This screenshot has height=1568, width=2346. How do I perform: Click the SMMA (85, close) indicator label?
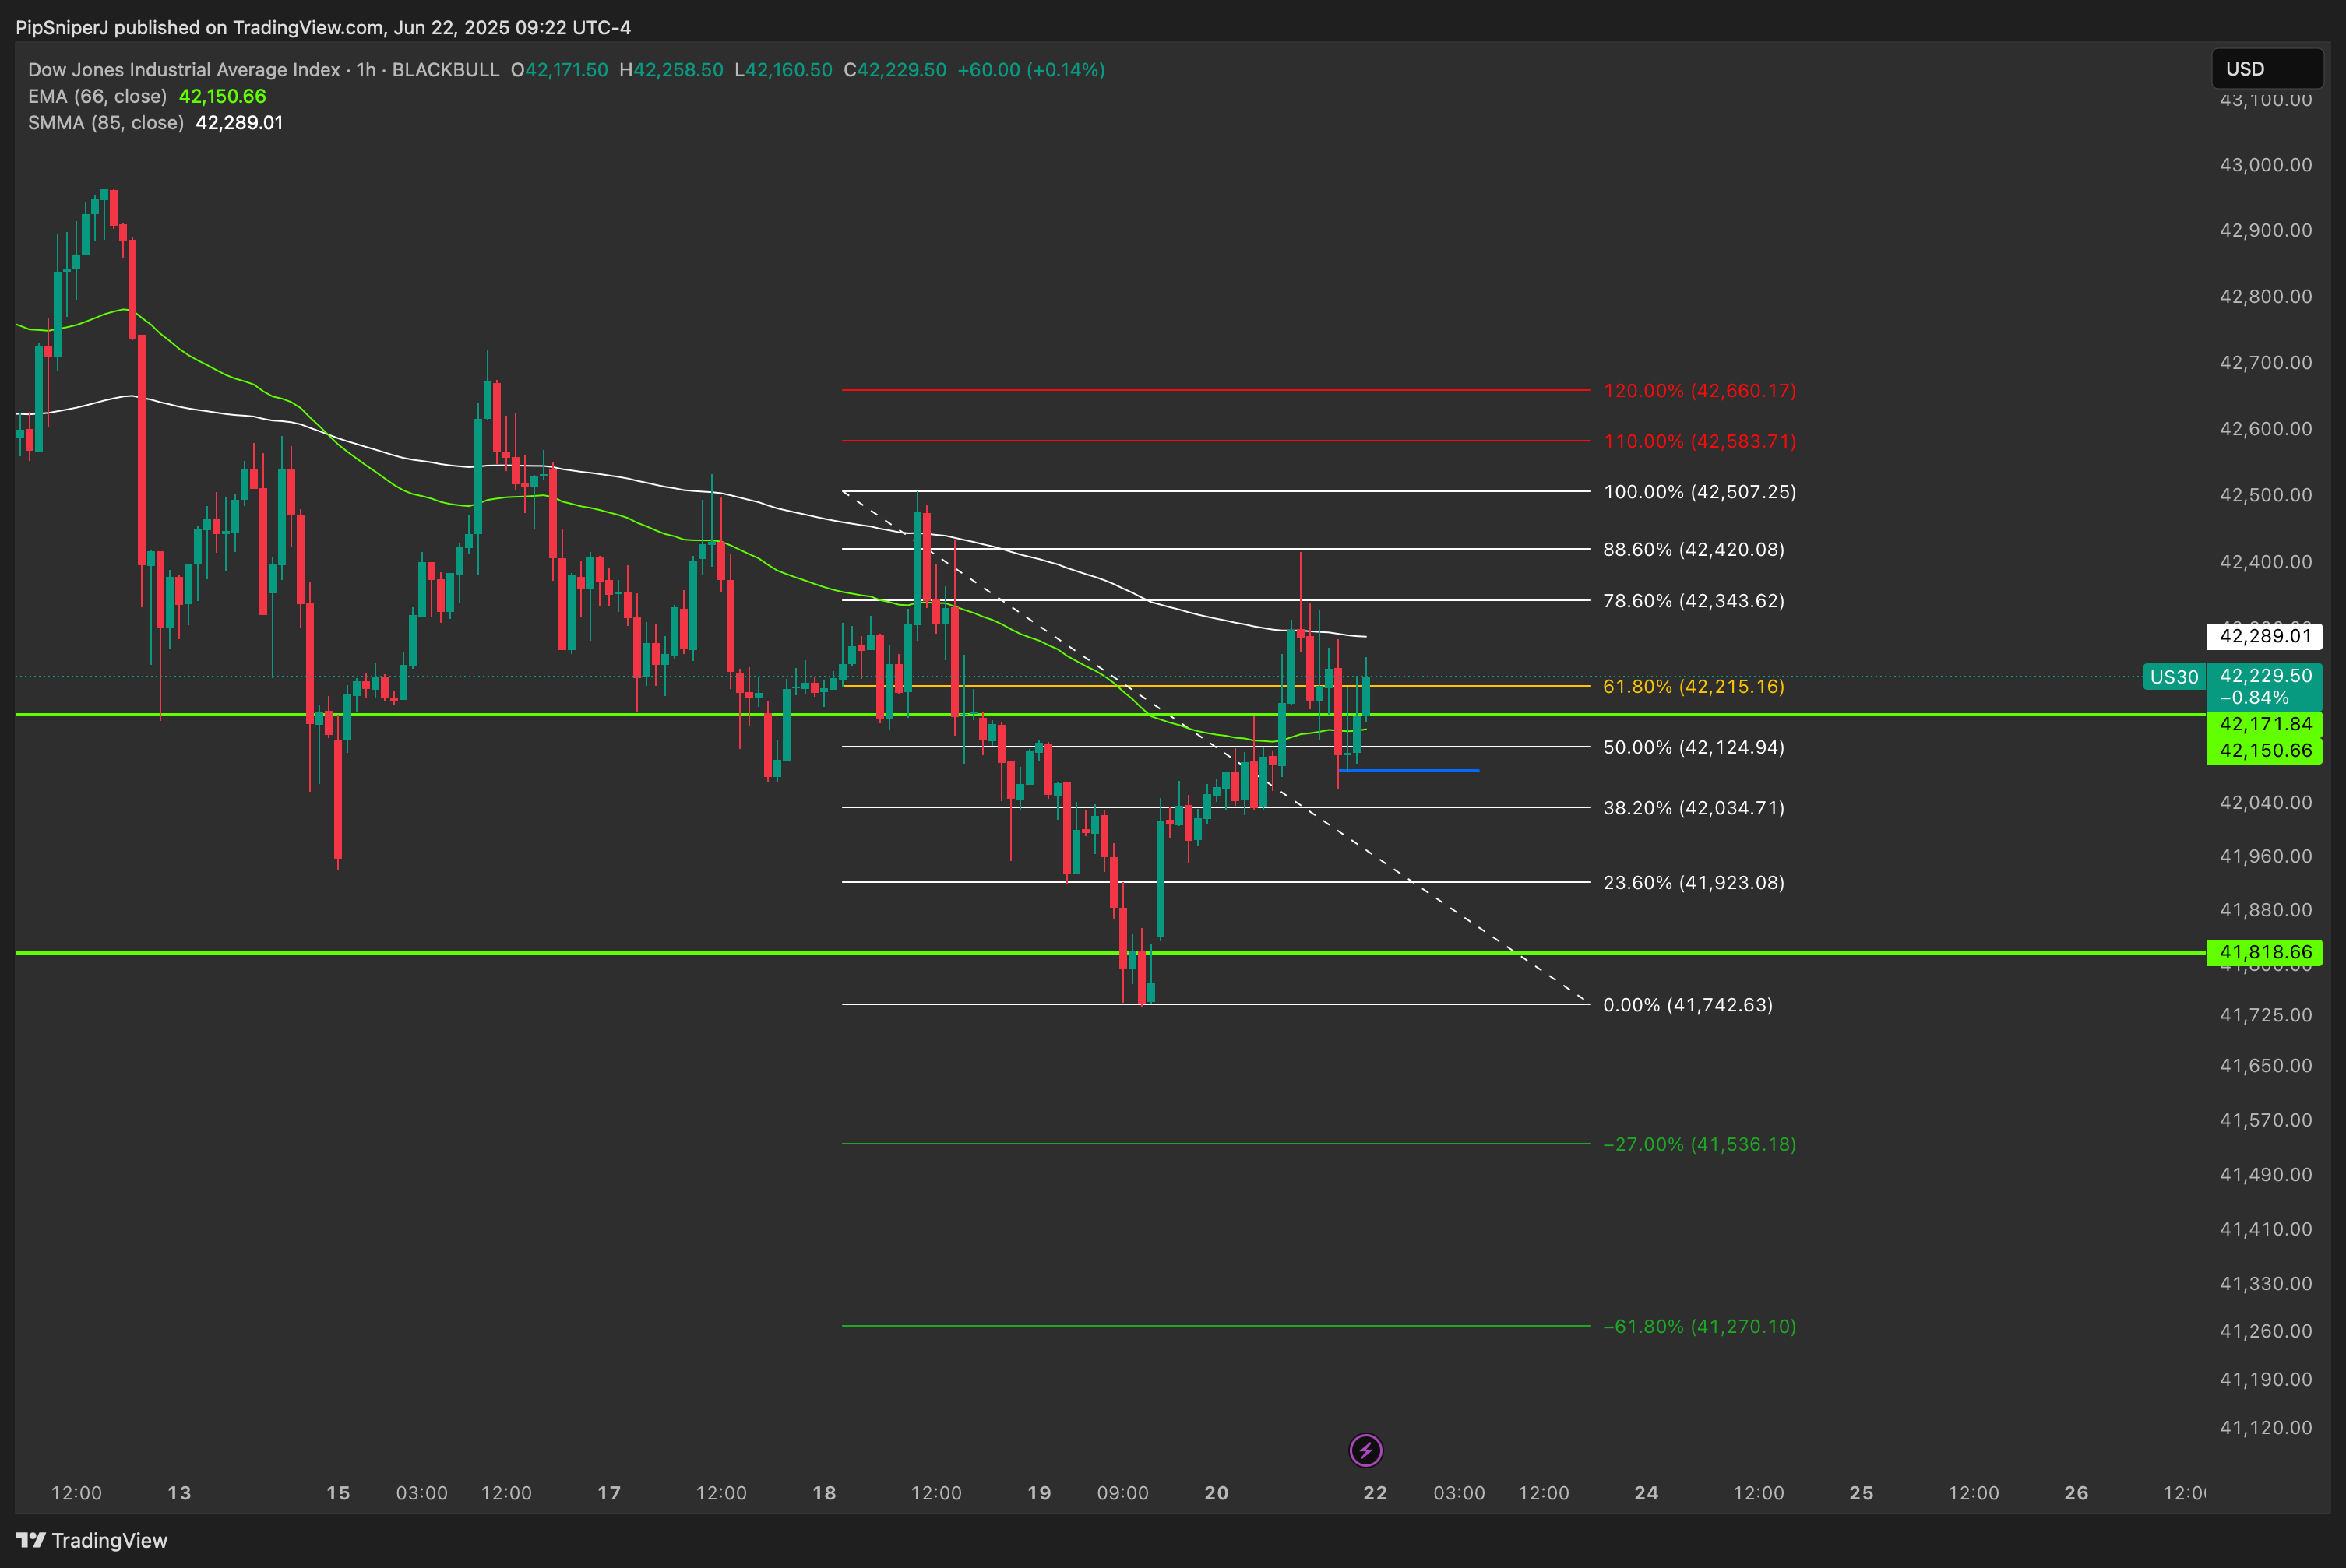[x=106, y=123]
